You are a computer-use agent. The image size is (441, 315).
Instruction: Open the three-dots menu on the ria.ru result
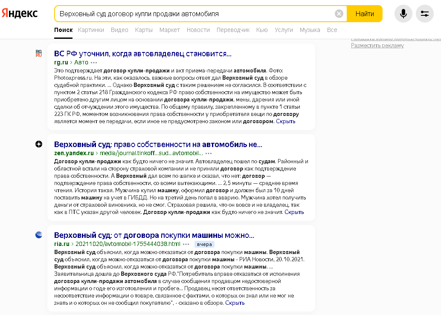point(186,244)
